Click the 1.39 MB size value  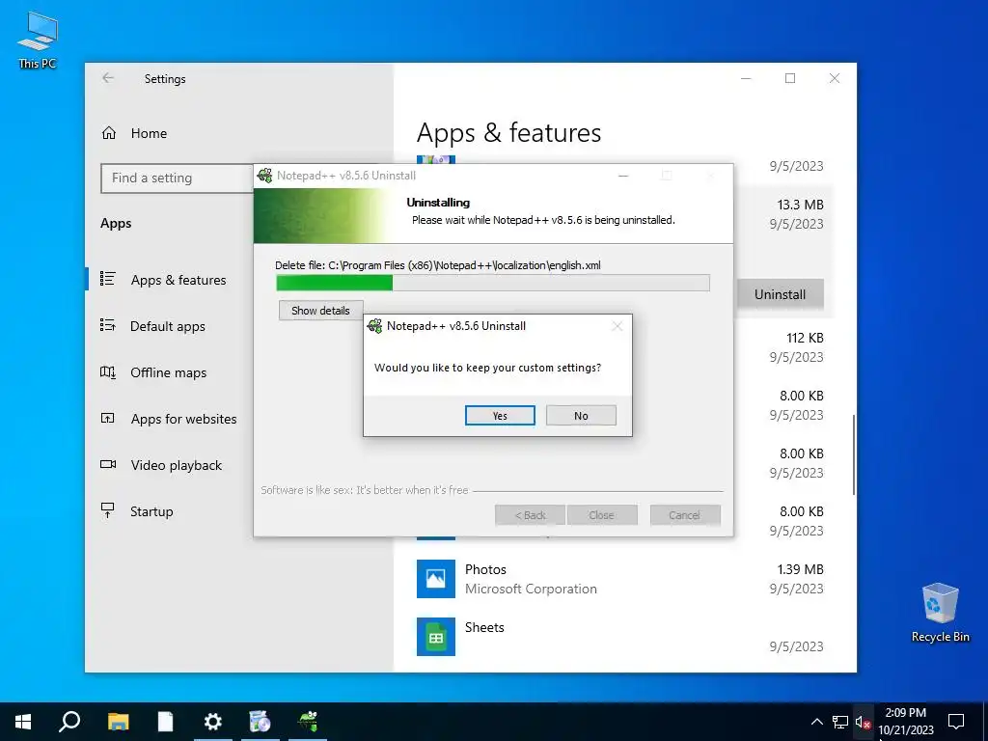point(800,569)
